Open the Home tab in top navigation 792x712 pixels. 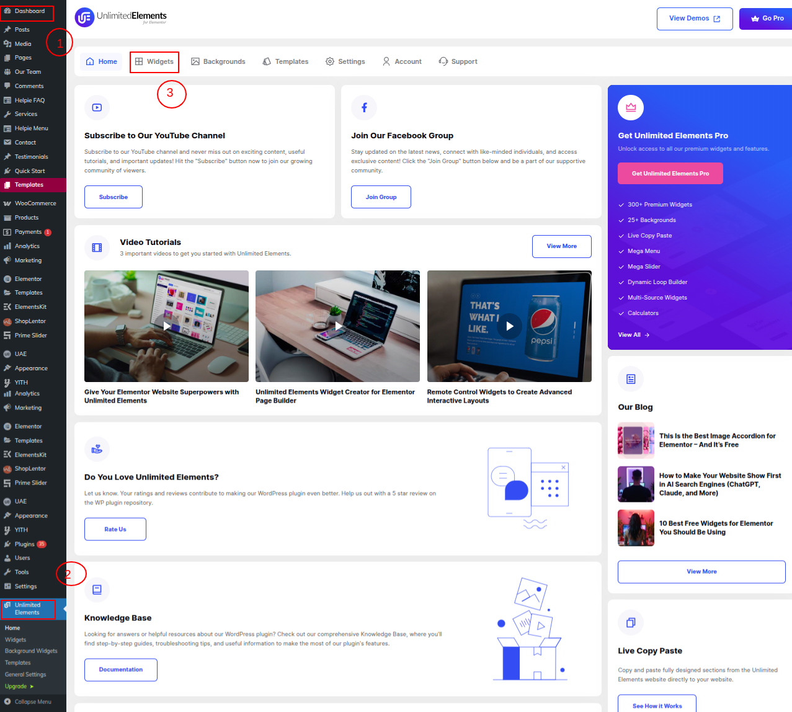102,61
